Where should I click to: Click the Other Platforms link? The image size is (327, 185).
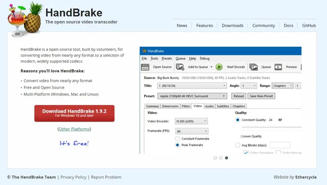(x=74, y=129)
